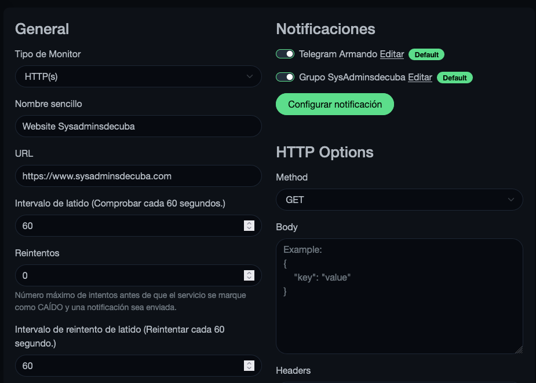This screenshot has width=536, height=383.
Task: Click the Nombre sencillo input field
Action: tap(138, 126)
